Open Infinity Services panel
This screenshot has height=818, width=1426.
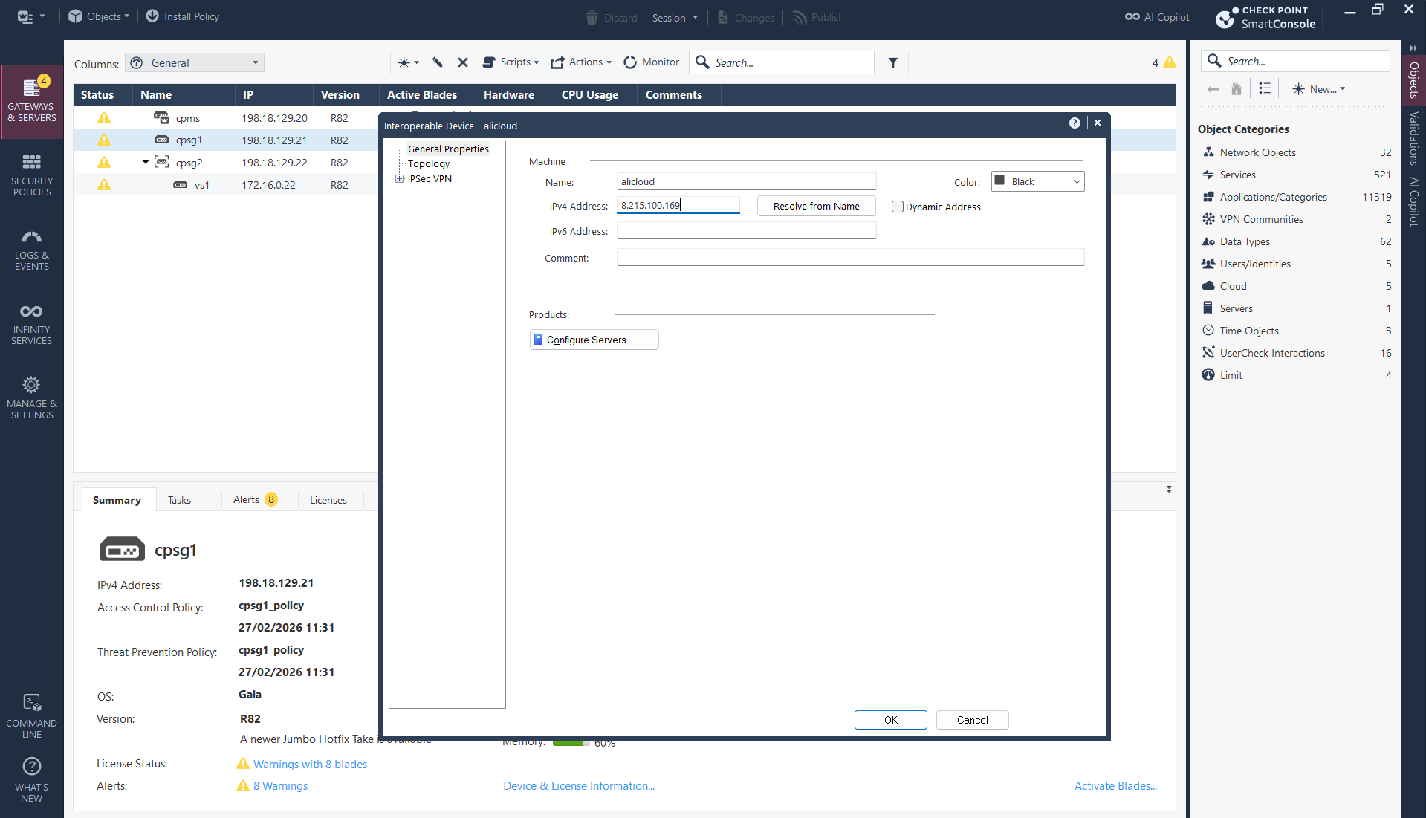pos(31,324)
